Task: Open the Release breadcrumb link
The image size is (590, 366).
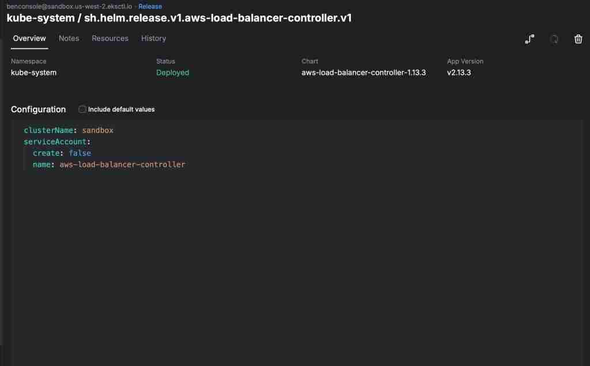Action: click(150, 6)
